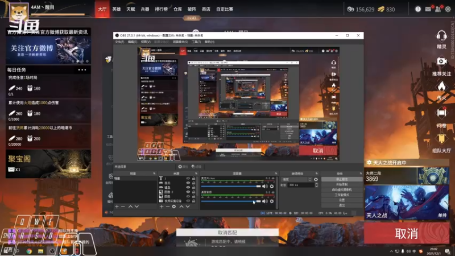The image size is (455, 256).
Task: Click the player avatar at top left
Action: pyautogui.click(x=19, y=12)
